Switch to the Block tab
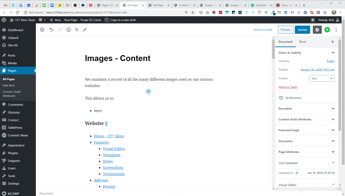The width and height of the screenshot is (345, 196). (x=303, y=42)
